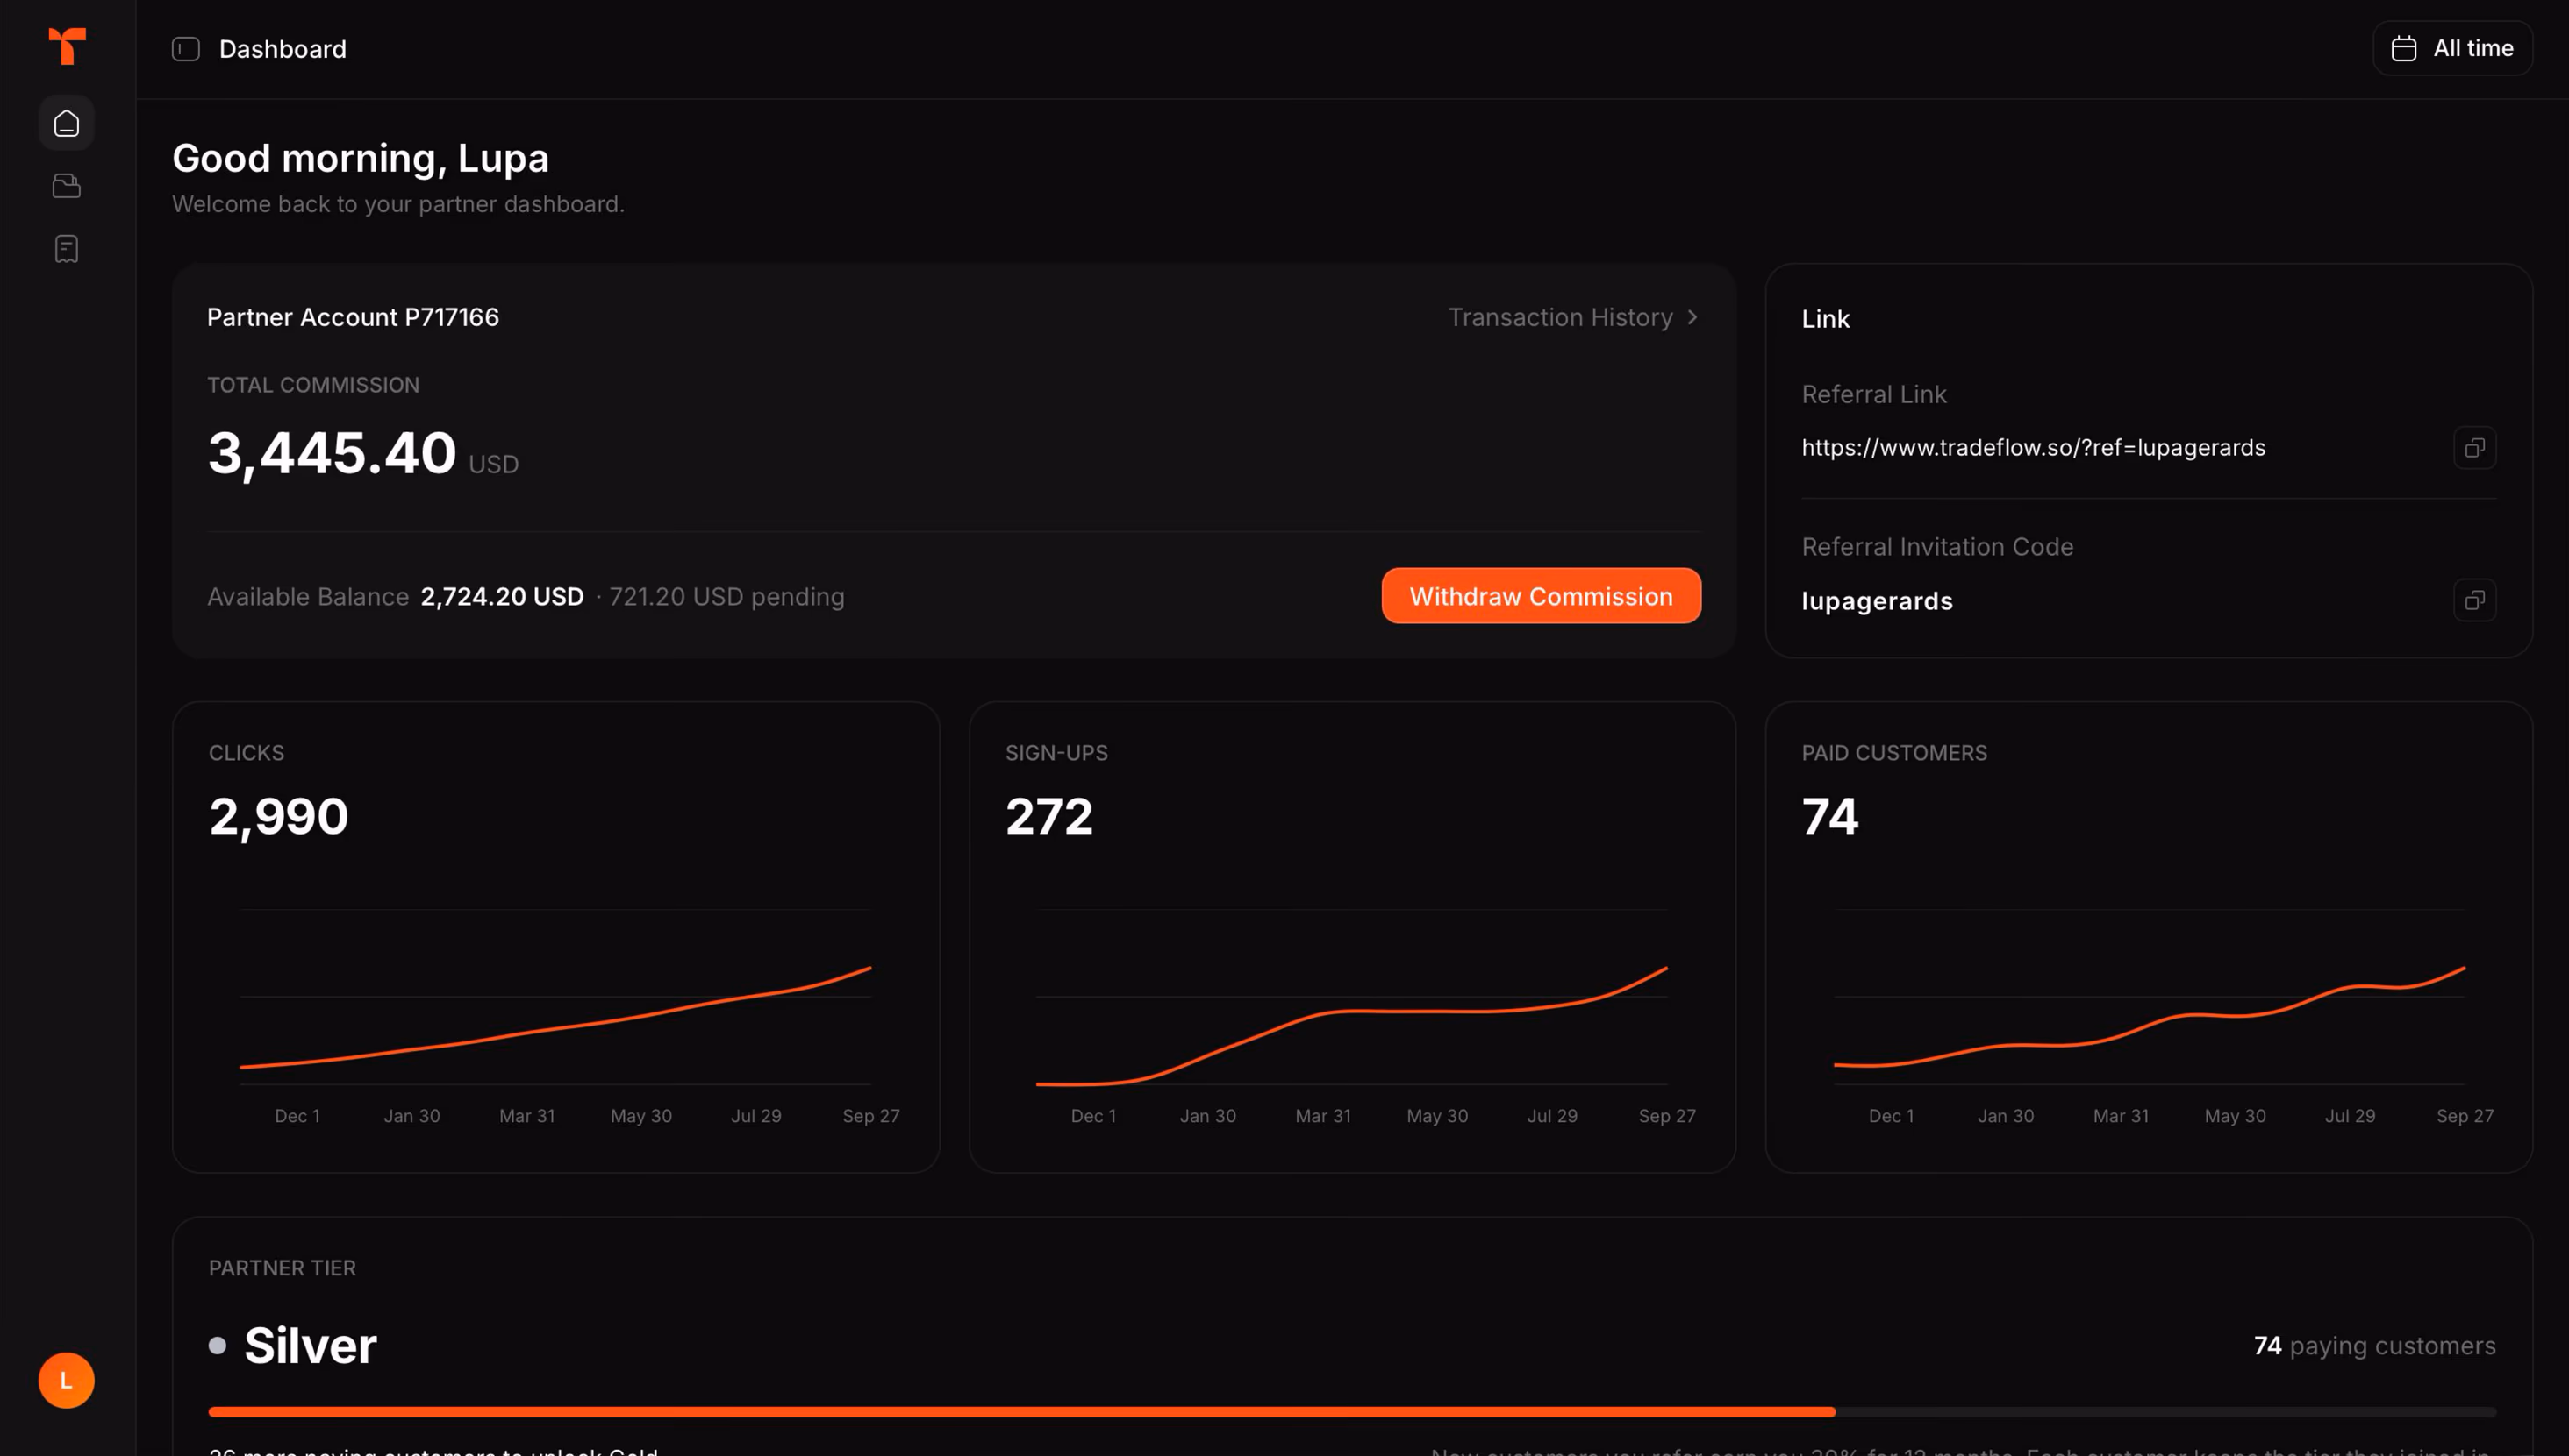
Task: Click Sep 27 label on Clicks chart
Action: click(870, 1116)
